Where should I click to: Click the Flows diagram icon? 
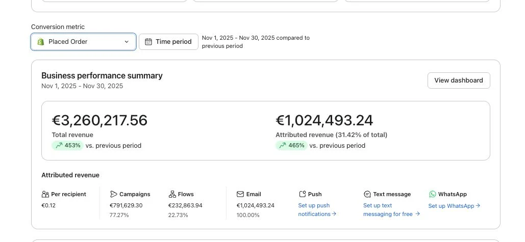point(172,194)
